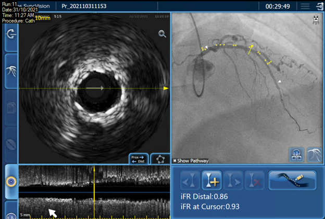
Task: Click the frame number '515'
Action: pos(58,16)
